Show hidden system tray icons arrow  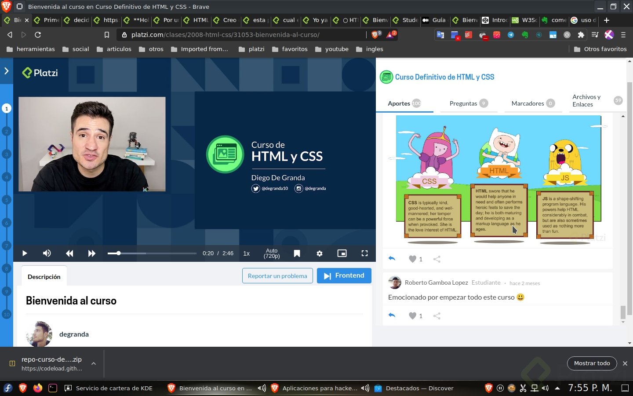coord(557,388)
